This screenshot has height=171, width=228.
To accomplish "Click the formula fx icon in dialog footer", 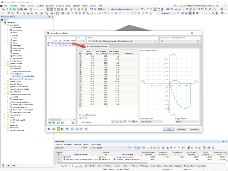I will (x=86, y=129).
